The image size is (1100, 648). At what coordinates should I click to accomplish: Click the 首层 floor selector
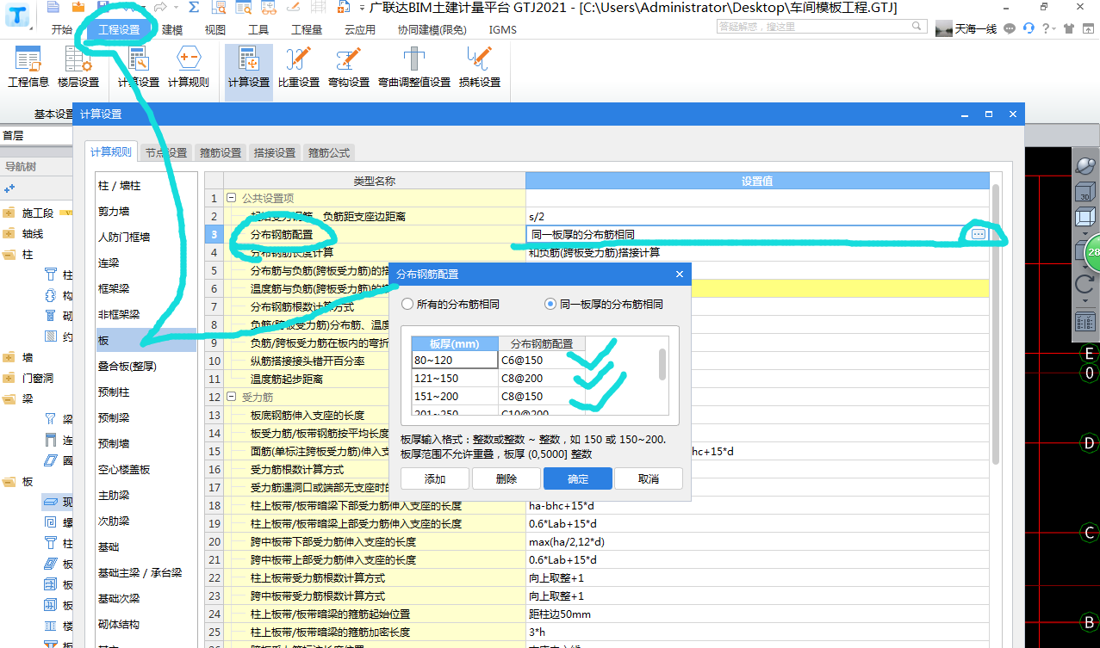point(36,135)
